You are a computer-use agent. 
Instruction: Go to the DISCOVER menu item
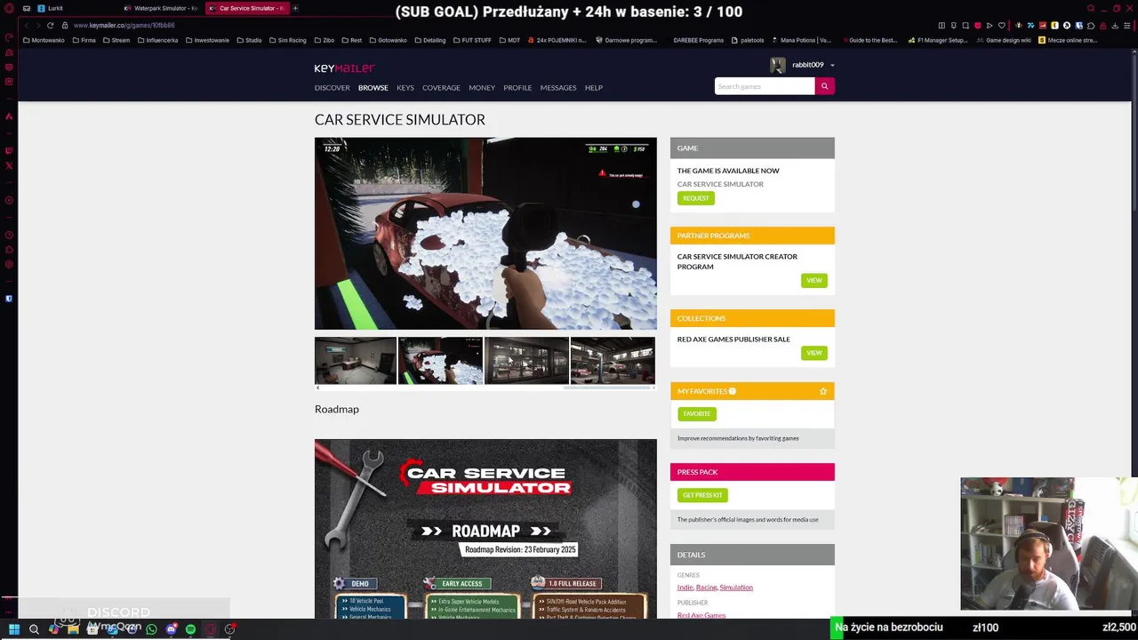332,88
